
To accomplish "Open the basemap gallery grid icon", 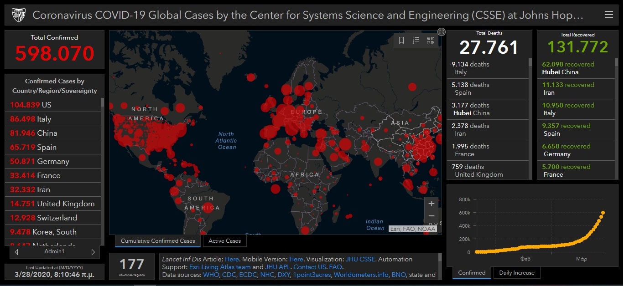I will [431, 41].
